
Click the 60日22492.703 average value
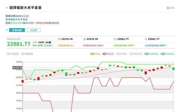(x=124, y=45)
